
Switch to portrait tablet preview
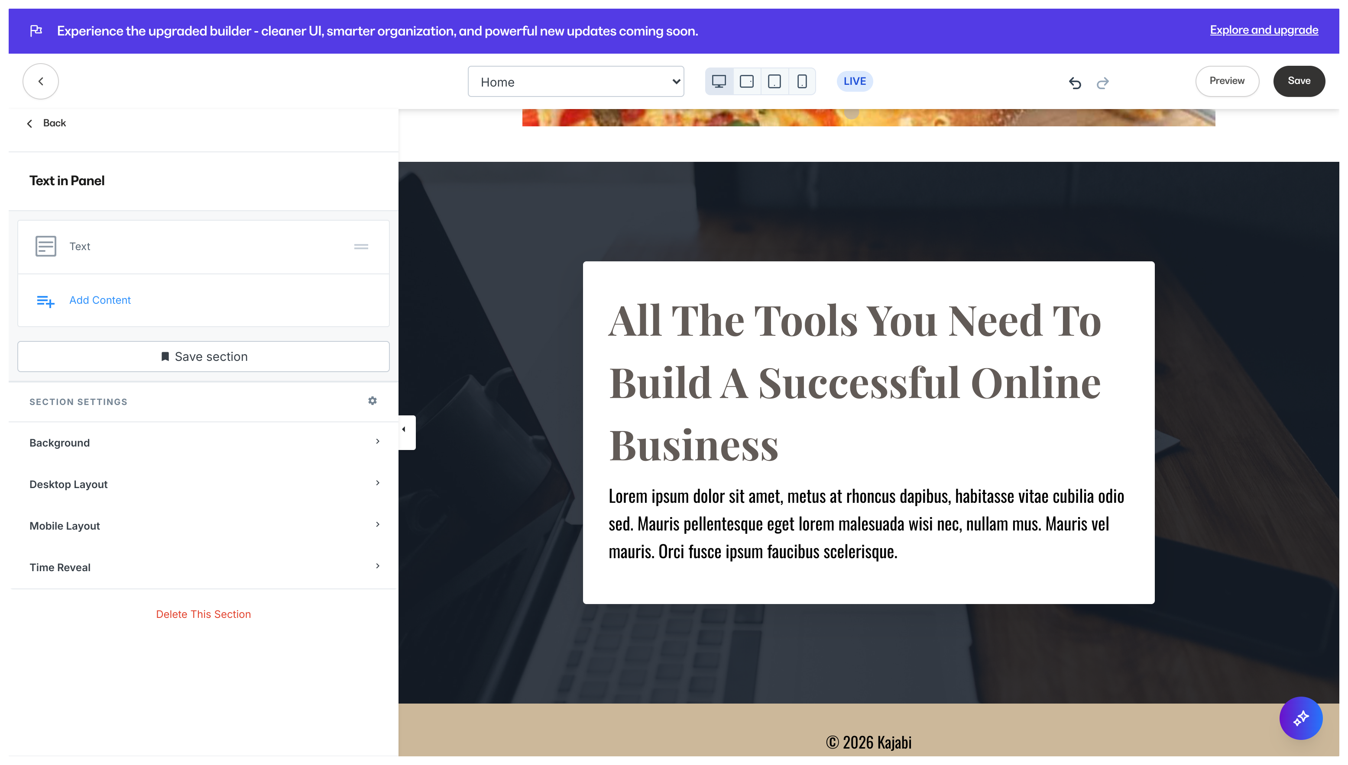click(x=774, y=81)
